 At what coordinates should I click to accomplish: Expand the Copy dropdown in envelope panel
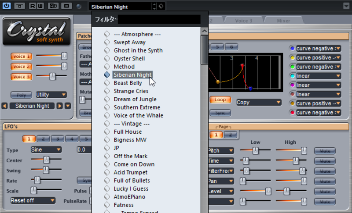259,103
